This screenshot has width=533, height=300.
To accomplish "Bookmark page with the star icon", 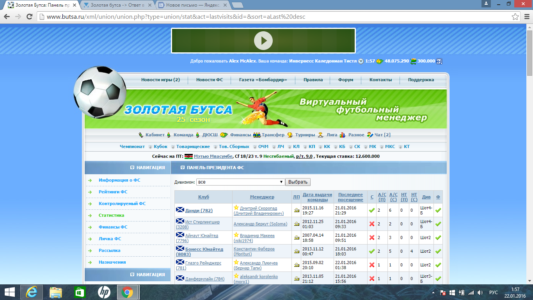I will (x=515, y=17).
